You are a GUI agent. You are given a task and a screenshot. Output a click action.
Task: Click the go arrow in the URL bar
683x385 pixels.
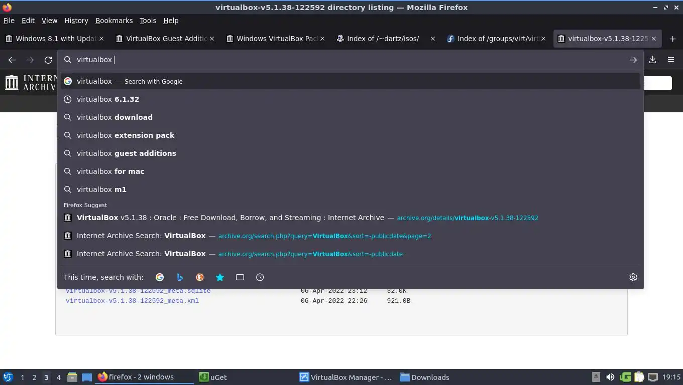tap(633, 60)
